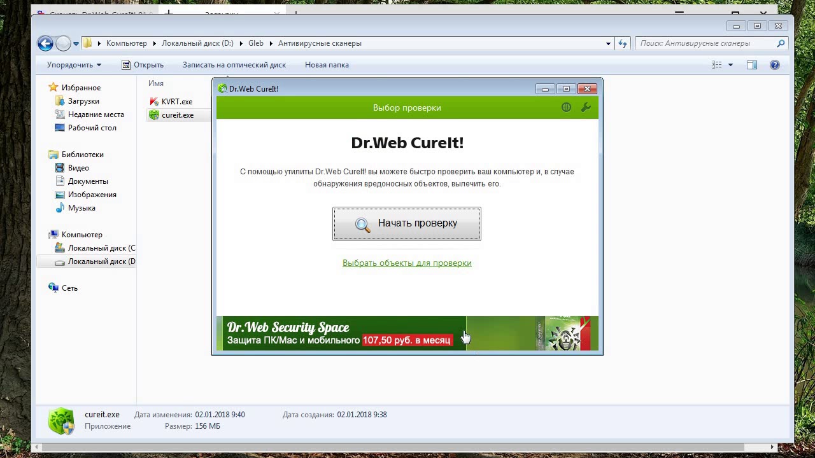Image resolution: width=815 pixels, height=458 pixels.
Task: Open the view options dropdown arrow
Action: click(730, 65)
